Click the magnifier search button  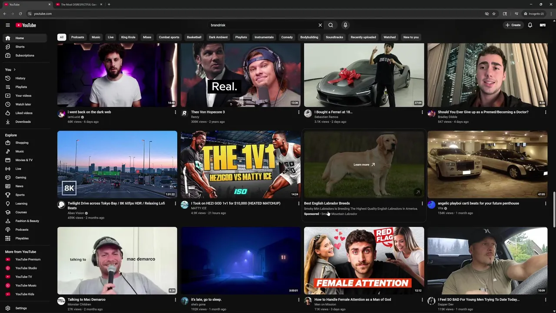pos(331,25)
